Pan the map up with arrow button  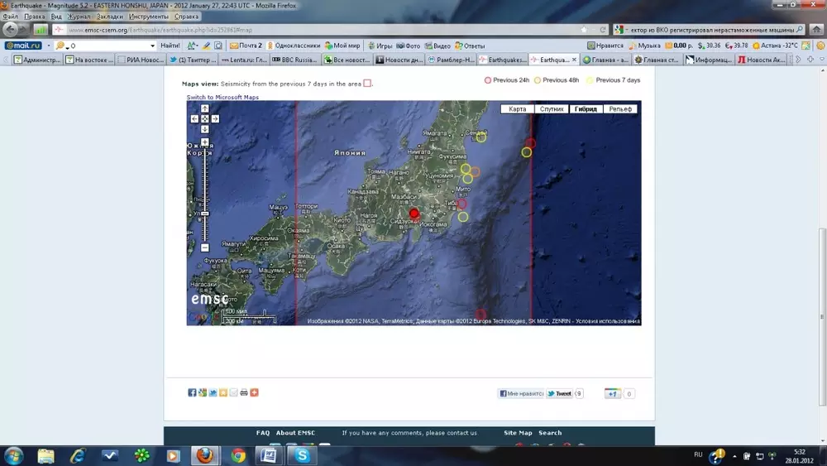point(205,108)
